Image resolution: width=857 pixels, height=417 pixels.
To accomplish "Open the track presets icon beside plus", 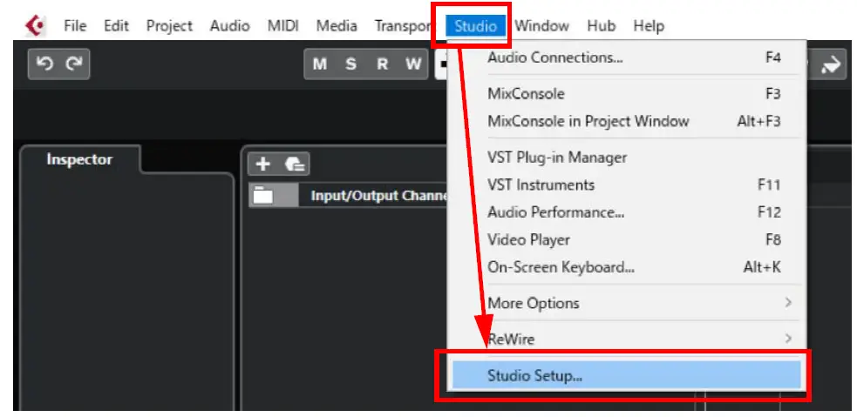I will (x=295, y=164).
